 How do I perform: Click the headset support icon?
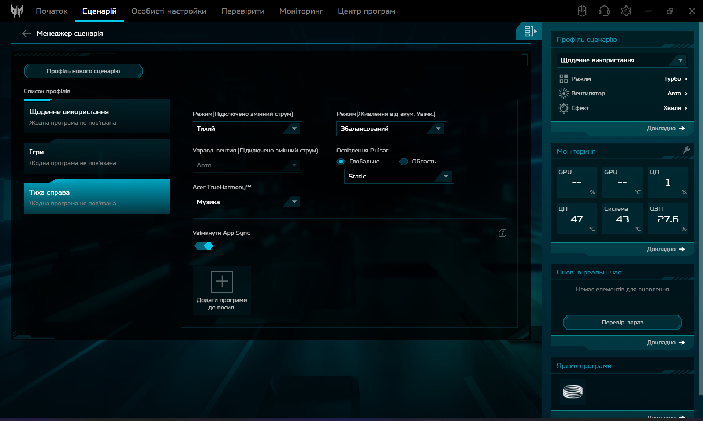click(604, 11)
